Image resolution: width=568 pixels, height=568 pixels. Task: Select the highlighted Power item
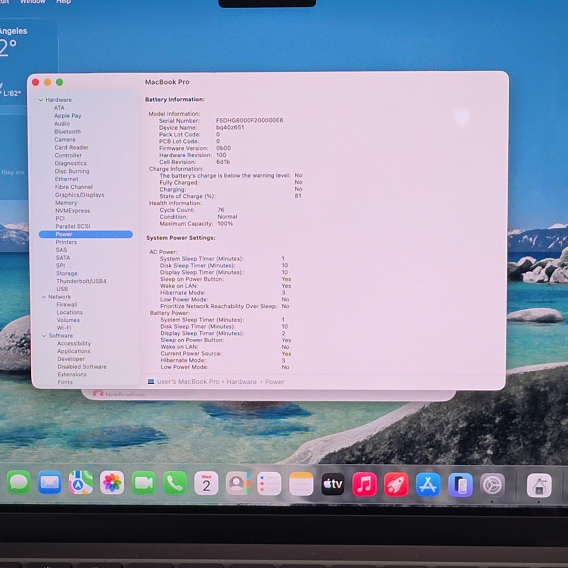coord(86,234)
